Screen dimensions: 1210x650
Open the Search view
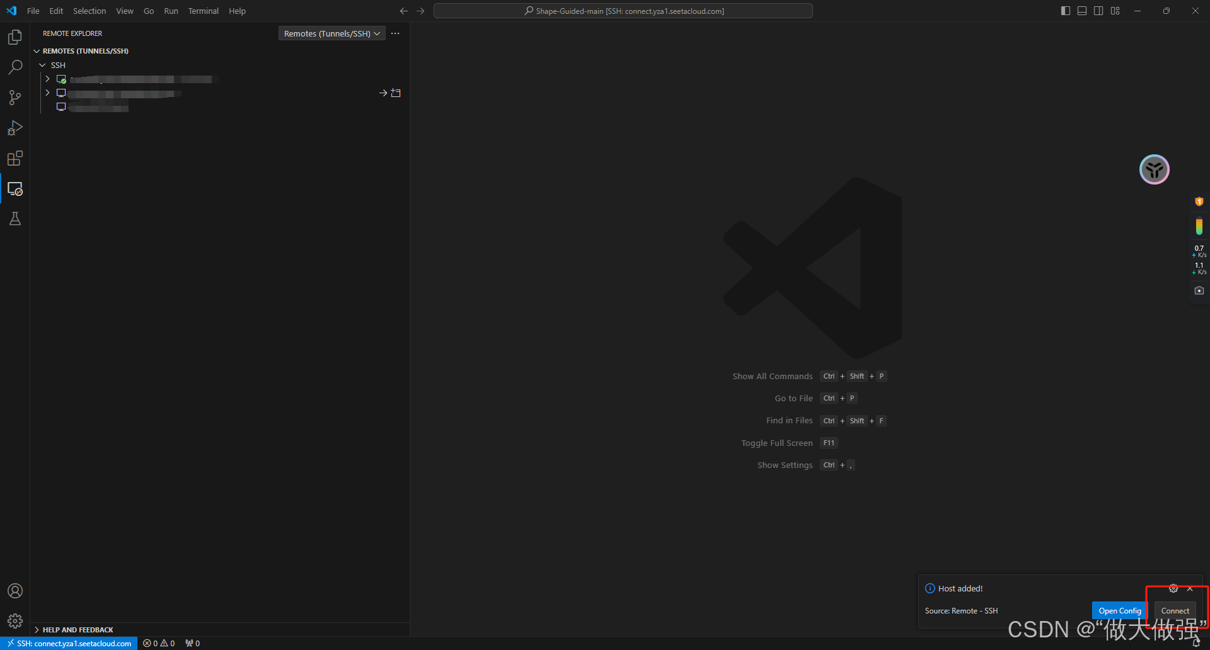click(15, 67)
